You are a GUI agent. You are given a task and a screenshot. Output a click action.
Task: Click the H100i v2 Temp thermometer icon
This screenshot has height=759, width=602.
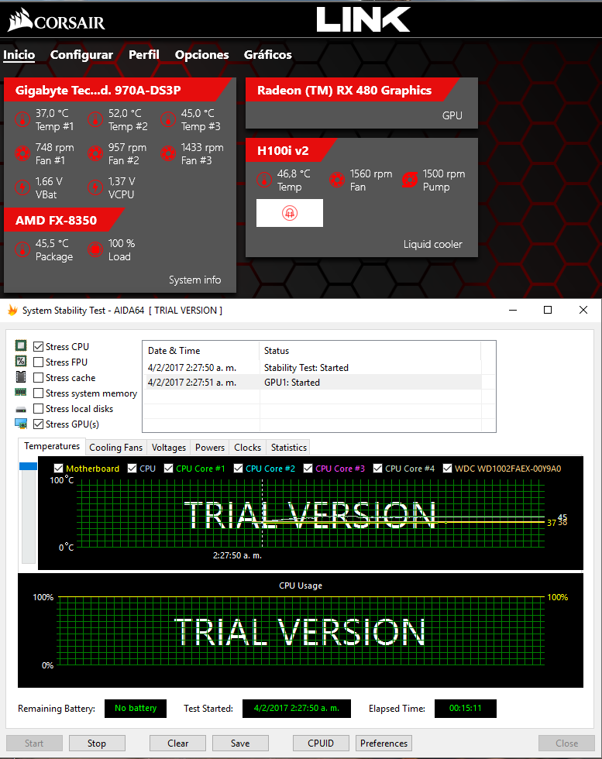[x=264, y=180]
